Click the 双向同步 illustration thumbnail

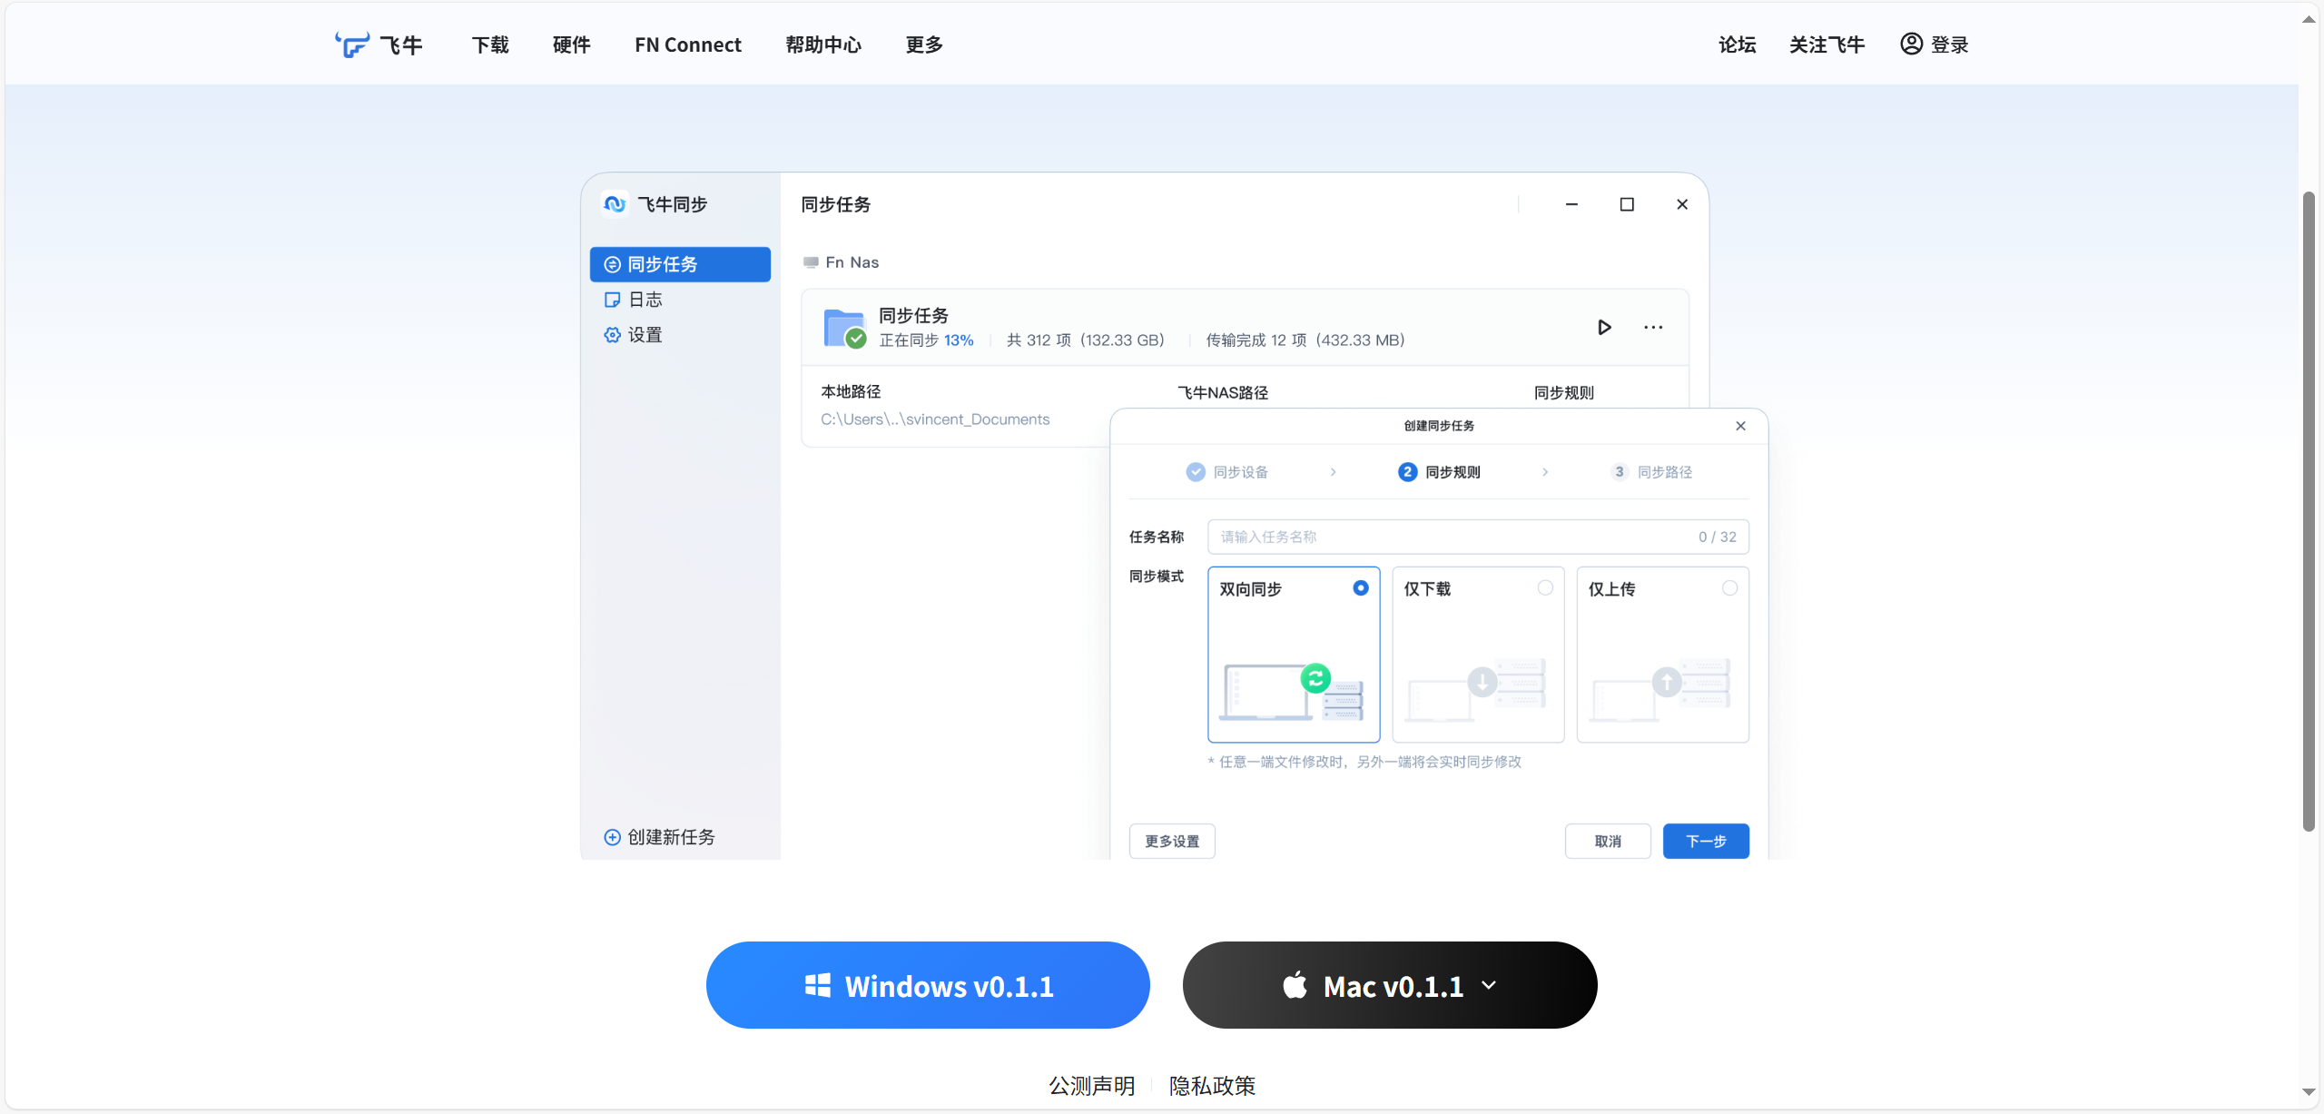pyautogui.click(x=1292, y=691)
